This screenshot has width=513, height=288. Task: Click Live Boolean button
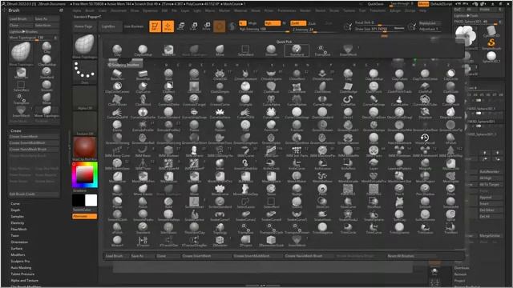134,26
